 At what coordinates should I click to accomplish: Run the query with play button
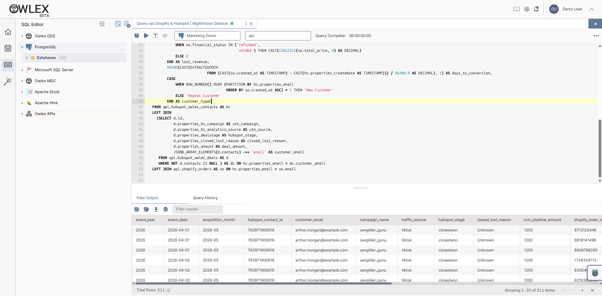click(146, 36)
